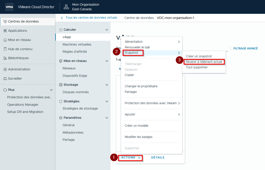265x170 pixels.
Task: Click VMware Cloud Director title
Action: click(x=36, y=7)
